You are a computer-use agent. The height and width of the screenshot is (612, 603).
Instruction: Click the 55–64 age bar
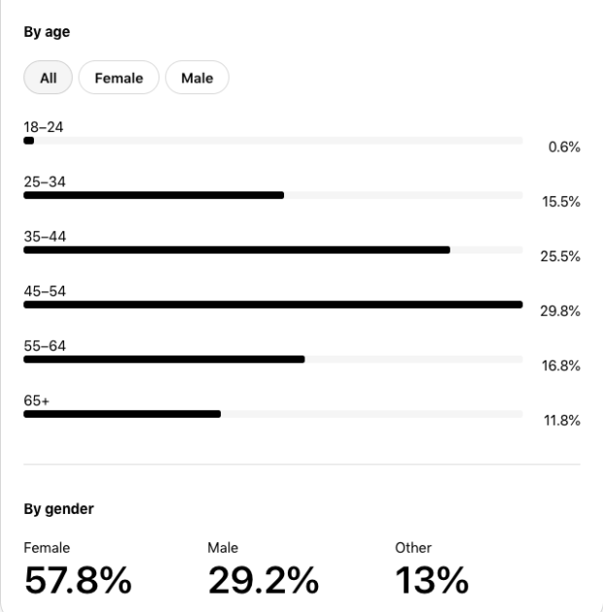[163, 358]
